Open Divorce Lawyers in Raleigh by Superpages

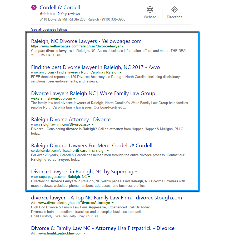coord(85,172)
